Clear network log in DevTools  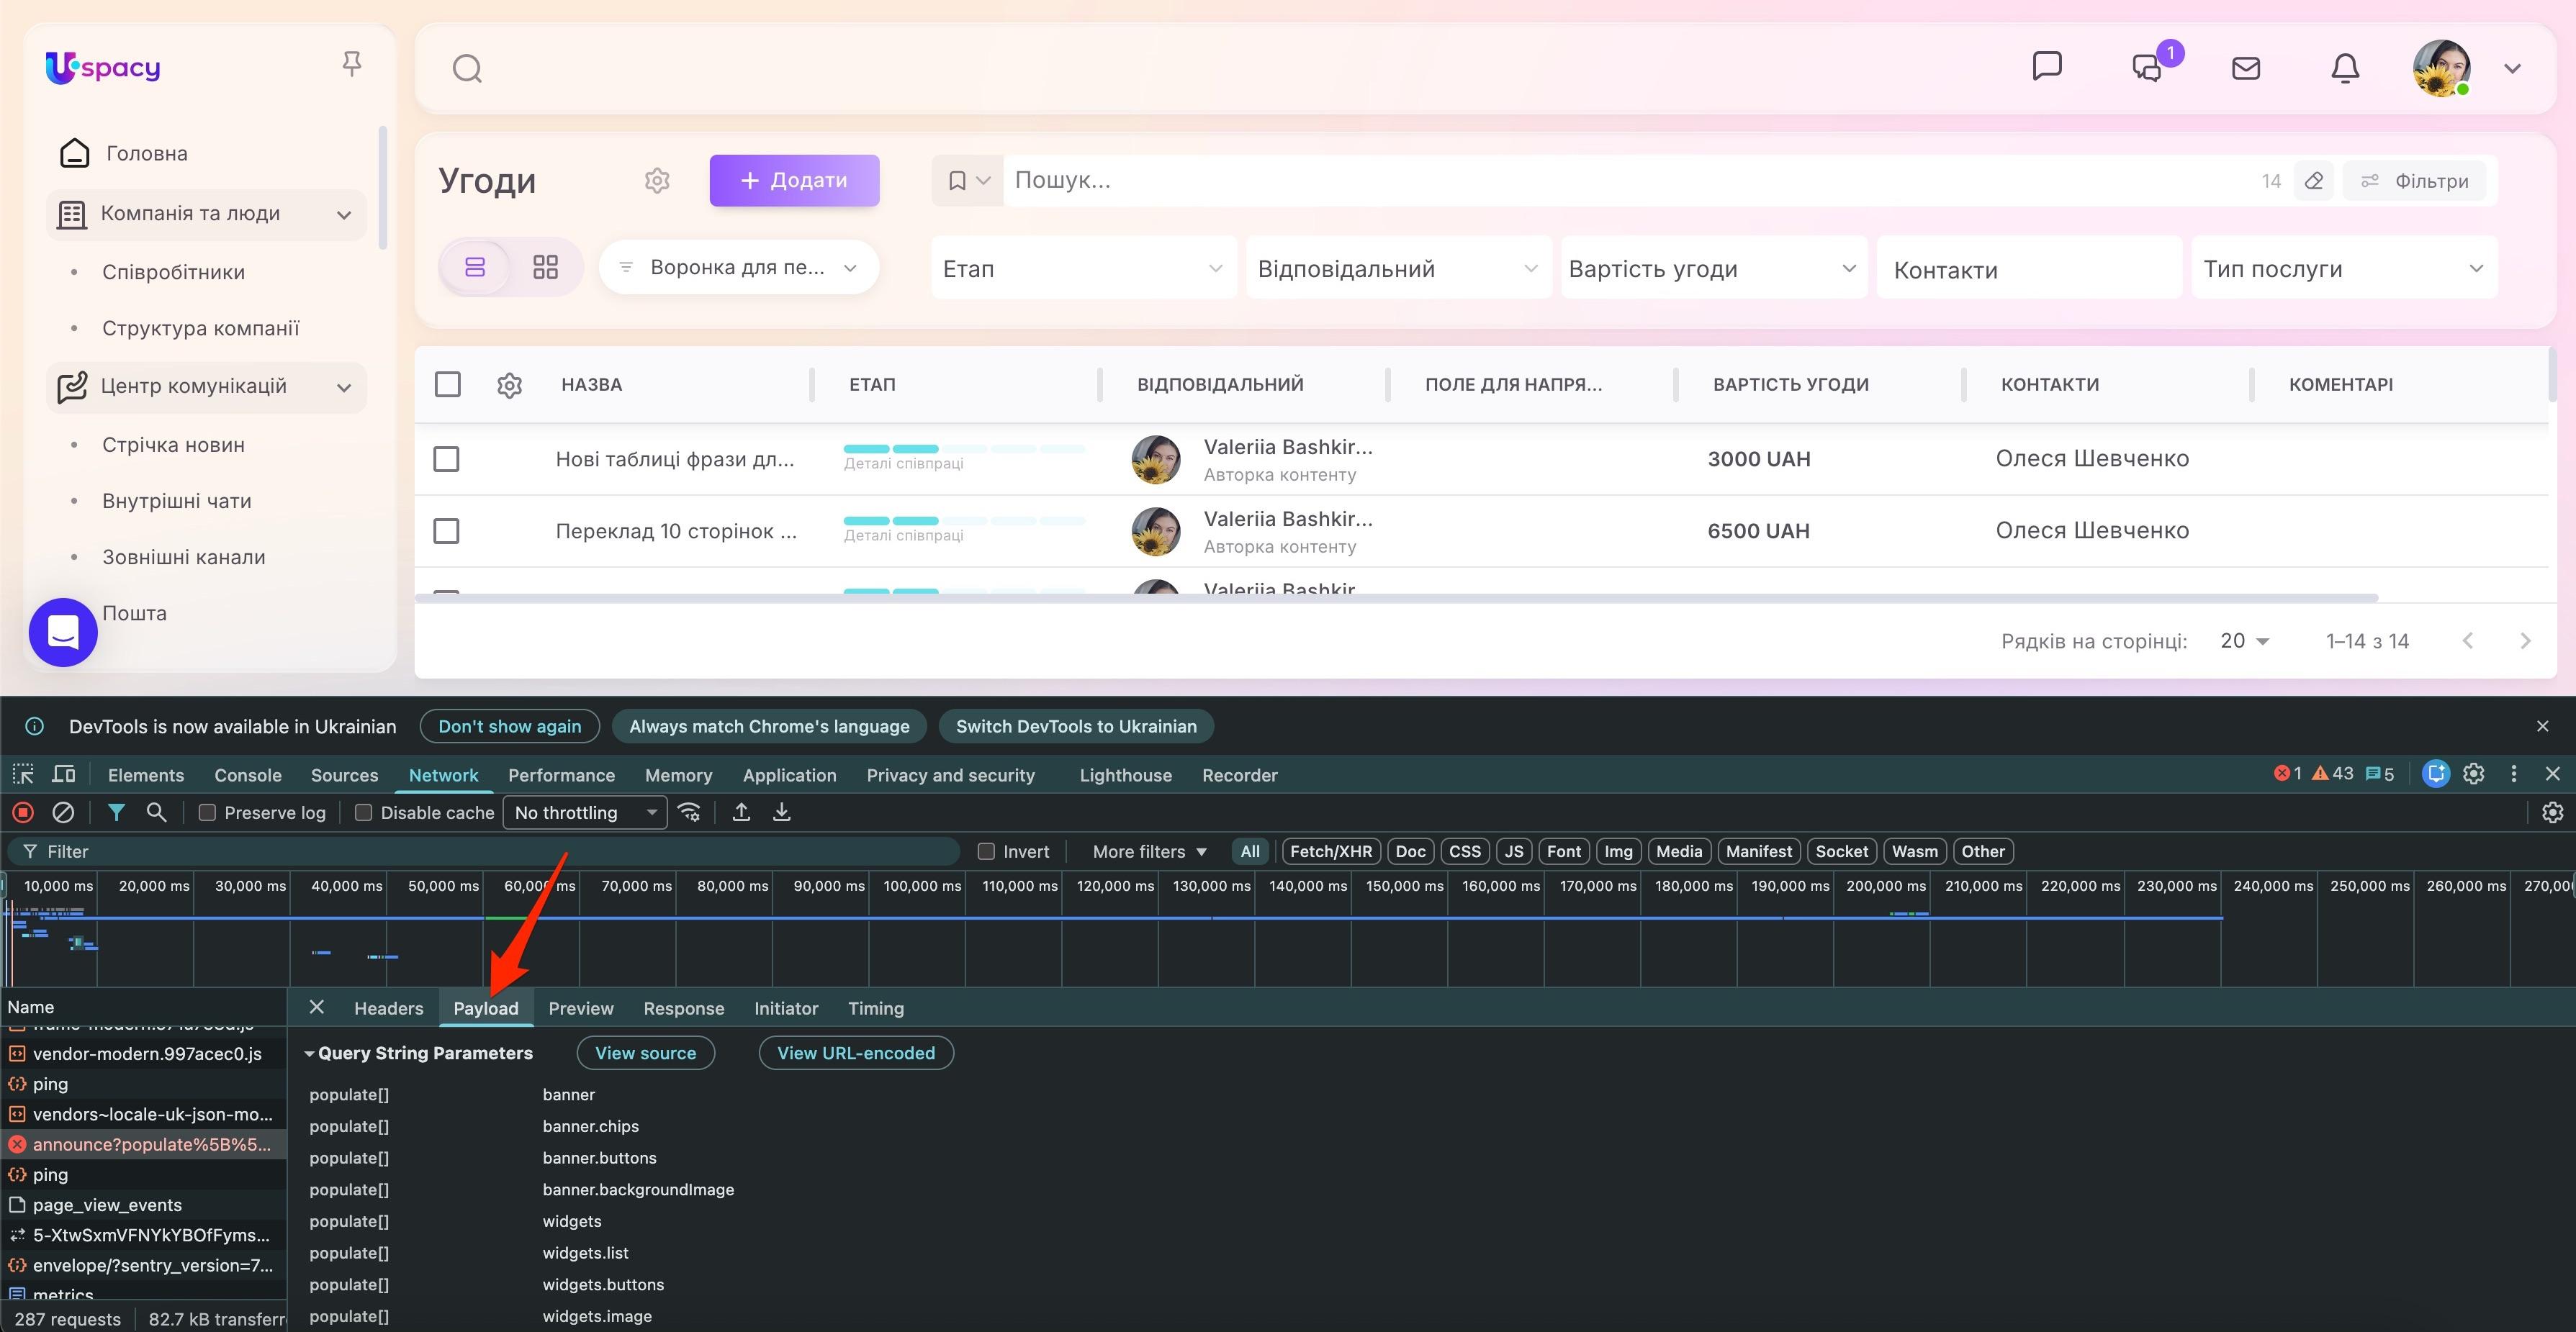[63, 812]
